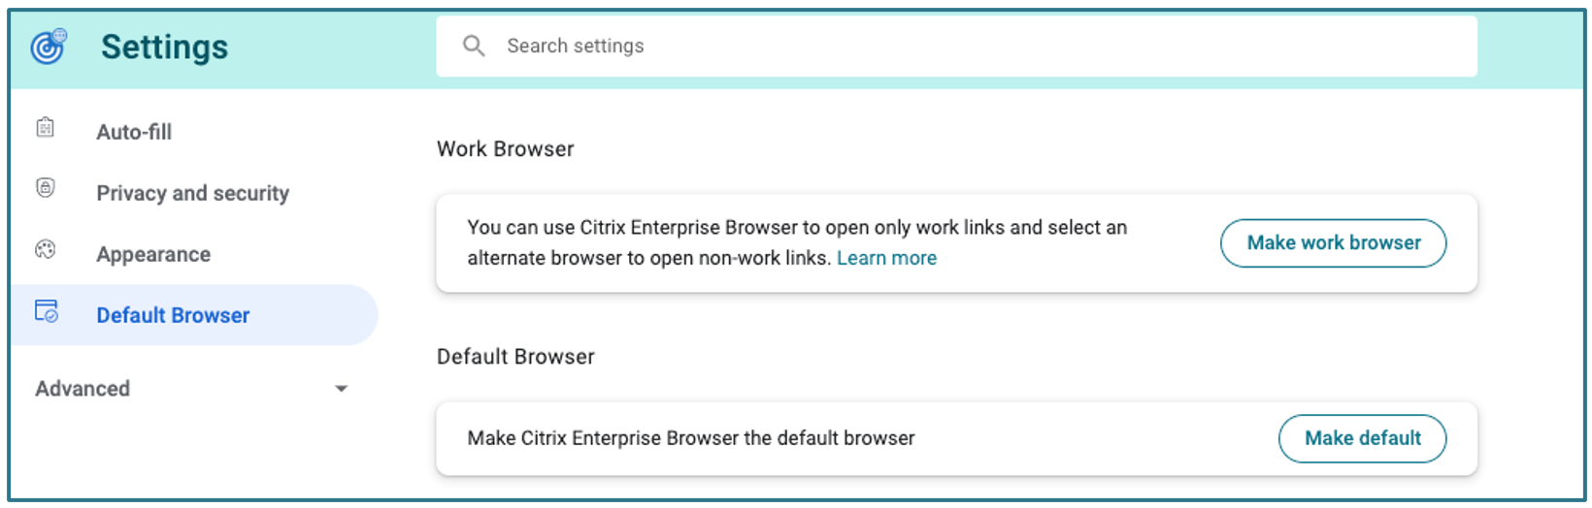Click the Settings page title
Viewport: 1592px width, 508px height.
point(164,47)
